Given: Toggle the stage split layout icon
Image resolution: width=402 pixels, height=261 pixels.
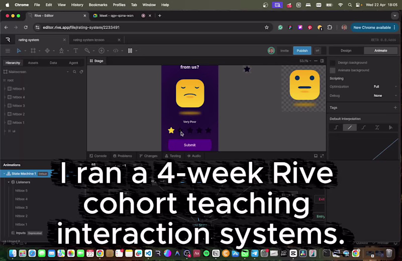Looking at the screenshot, I should (x=322, y=61).
